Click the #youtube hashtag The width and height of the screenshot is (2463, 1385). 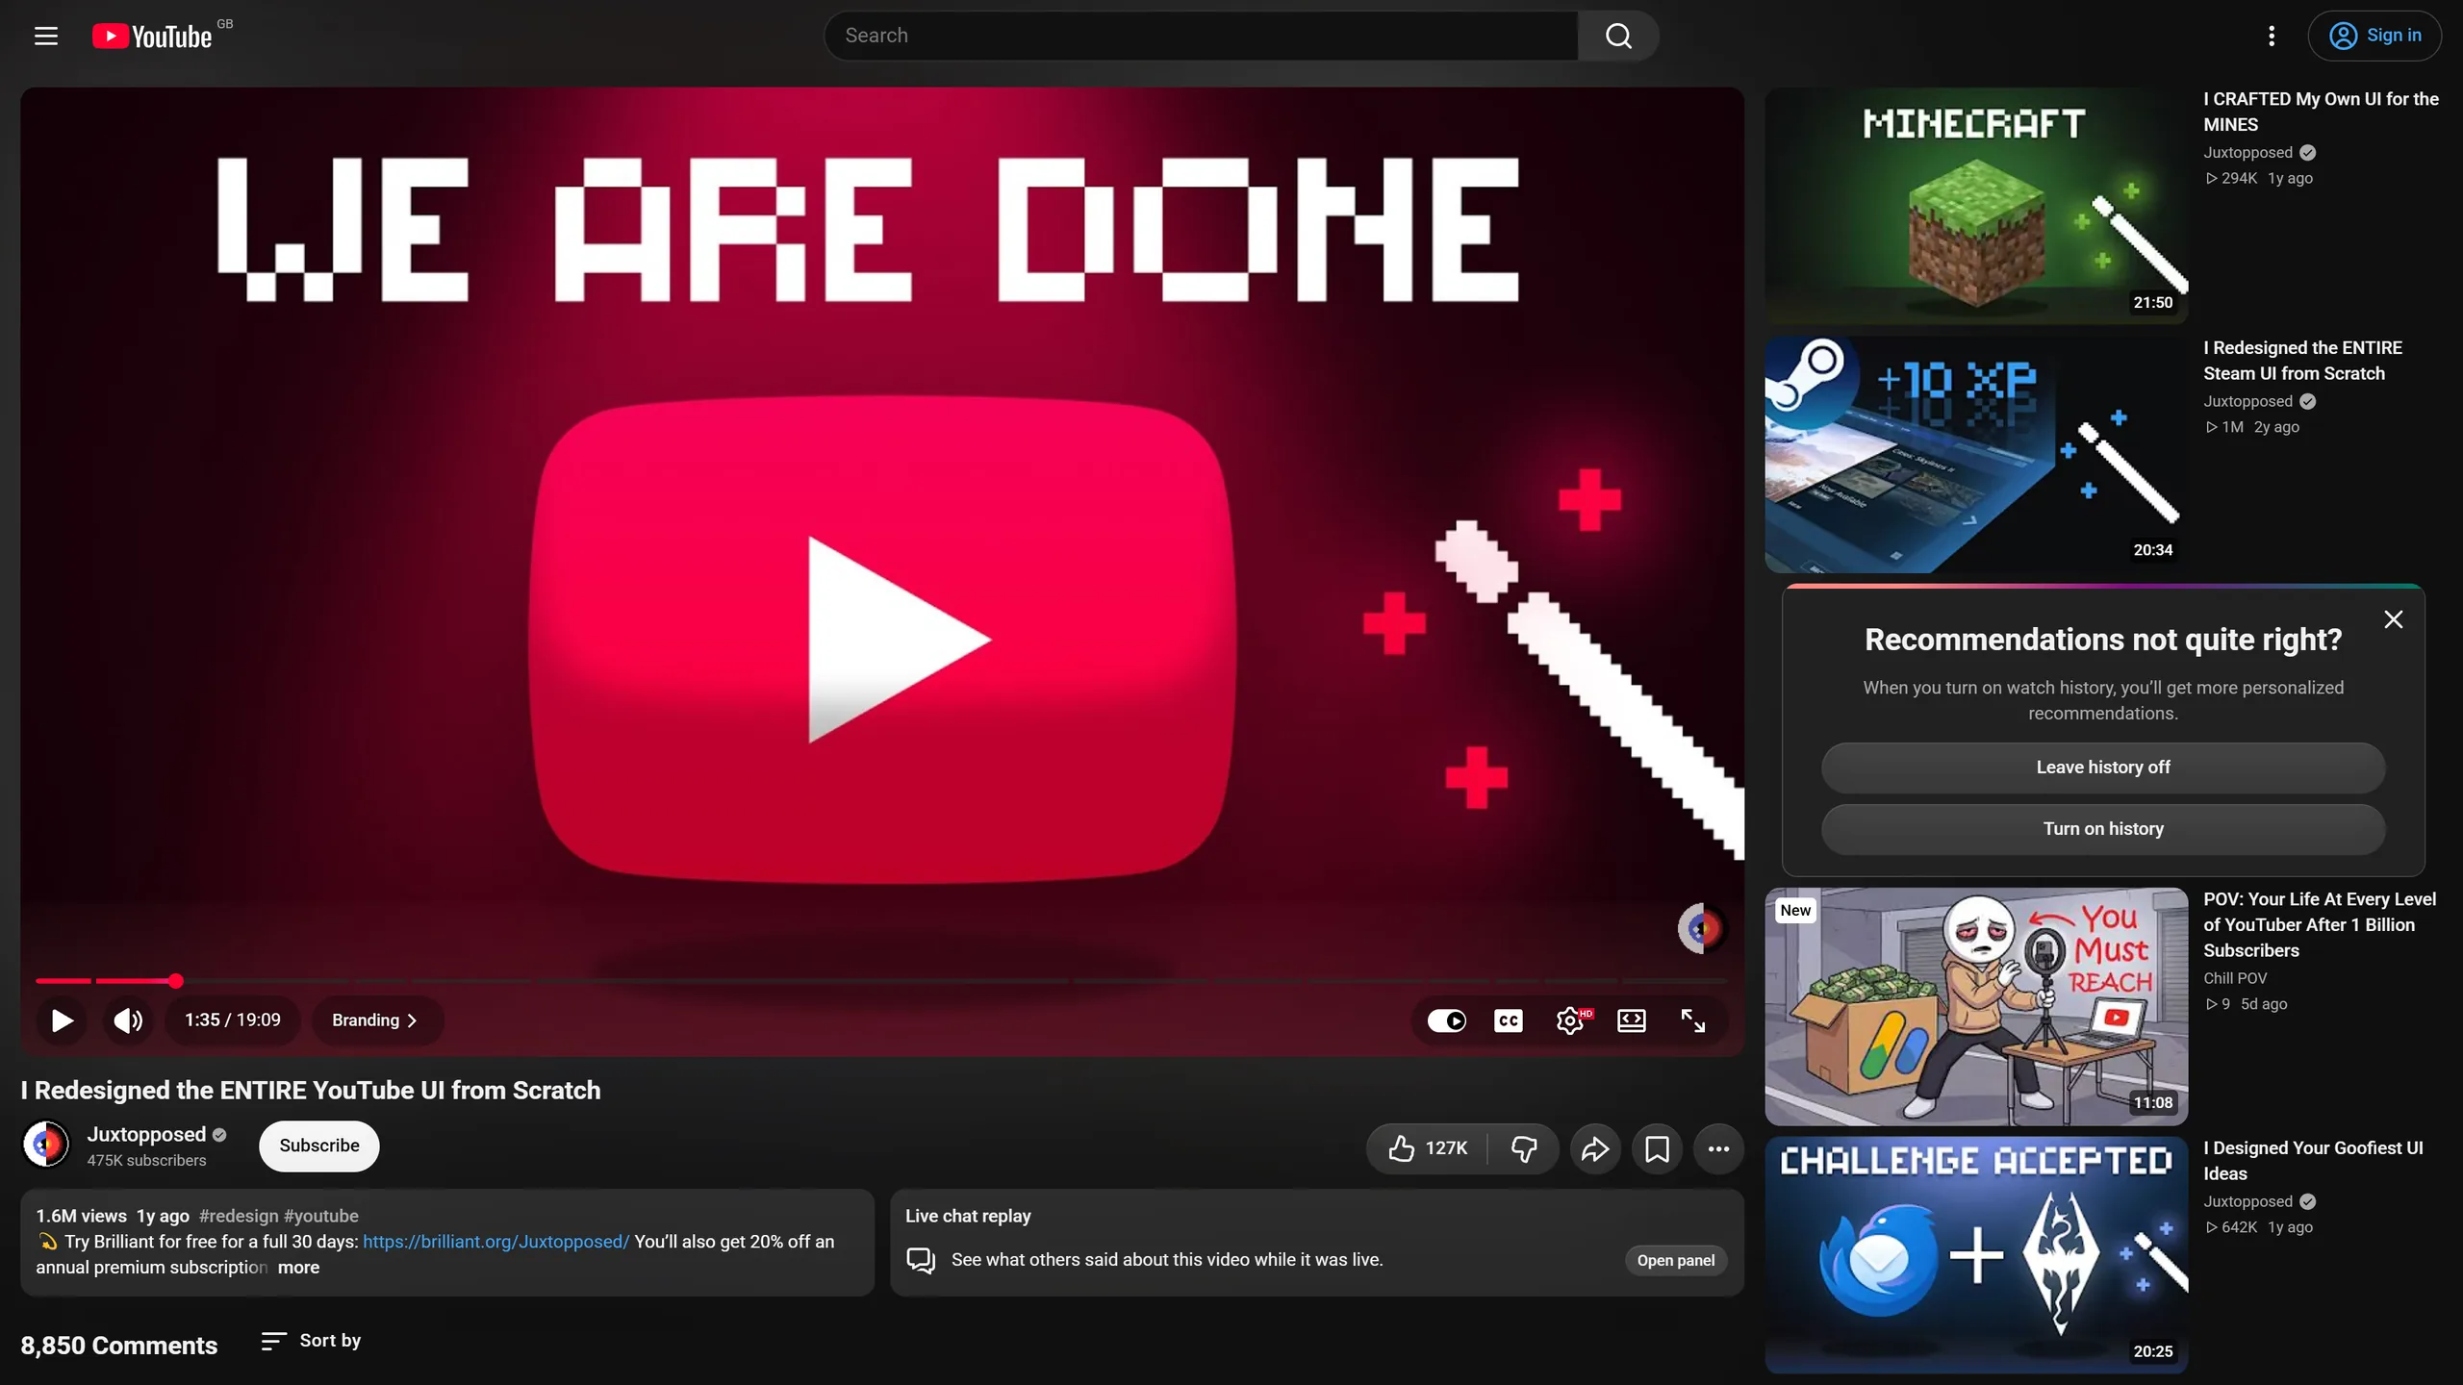pyautogui.click(x=321, y=1216)
